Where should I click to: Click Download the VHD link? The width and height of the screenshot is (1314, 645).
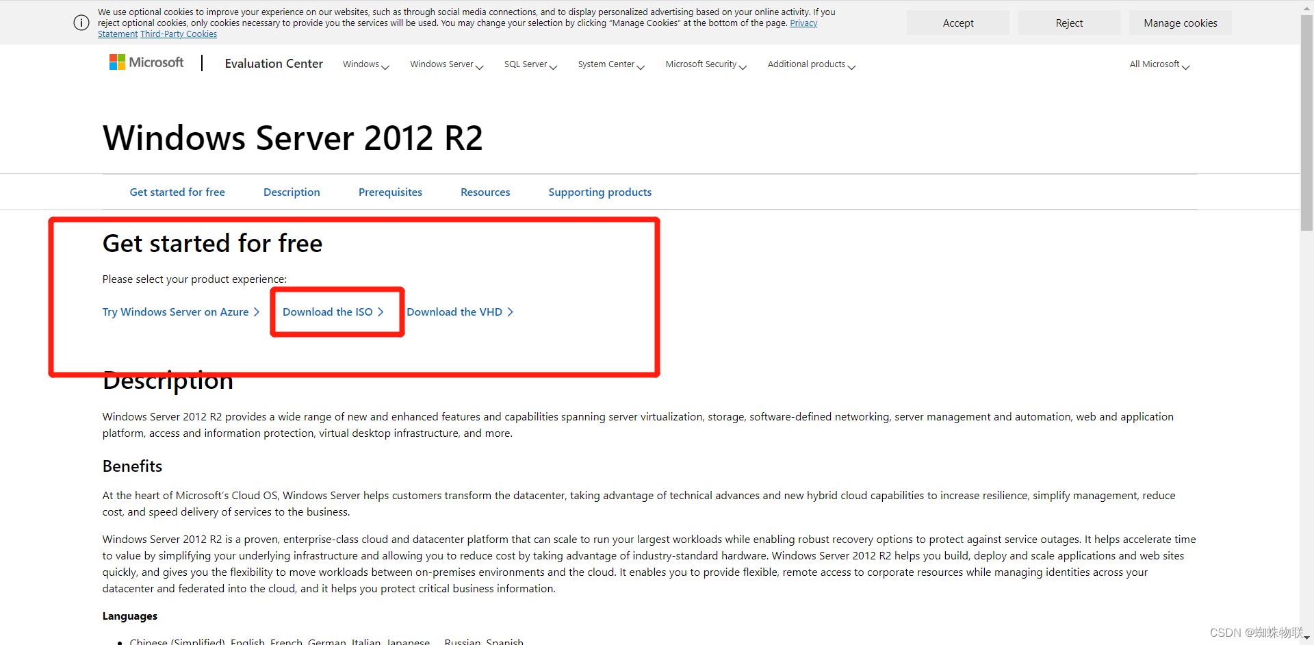pyautogui.click(x=460, y=312)
